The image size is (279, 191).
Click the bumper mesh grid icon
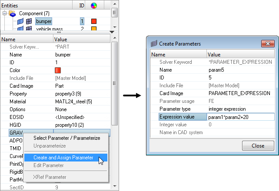coord(29,21)
